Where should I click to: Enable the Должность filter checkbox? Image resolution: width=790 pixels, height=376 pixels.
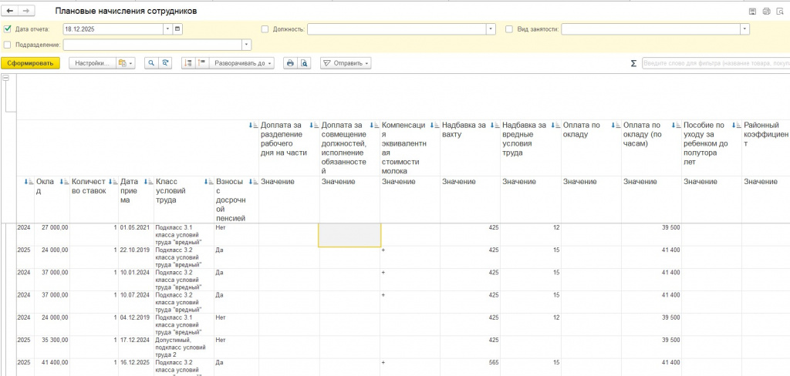(265, 29)
